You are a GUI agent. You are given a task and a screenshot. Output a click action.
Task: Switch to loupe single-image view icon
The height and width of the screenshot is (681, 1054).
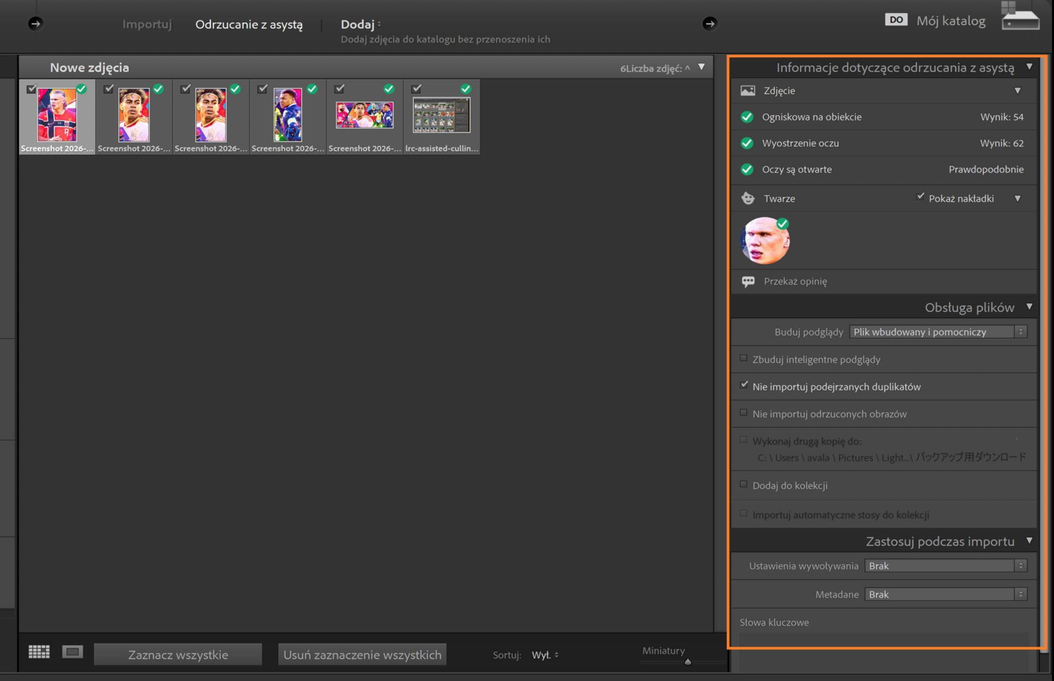pyautogui.click(x=72, y=652)
